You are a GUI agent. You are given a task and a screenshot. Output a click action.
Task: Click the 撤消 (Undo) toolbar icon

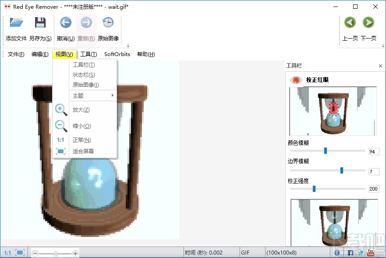pyautogui.click(x=65, y=22)
